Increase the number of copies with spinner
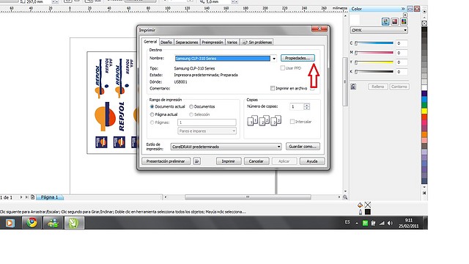This screenshot has width=469, height=264. pos(306,105)
